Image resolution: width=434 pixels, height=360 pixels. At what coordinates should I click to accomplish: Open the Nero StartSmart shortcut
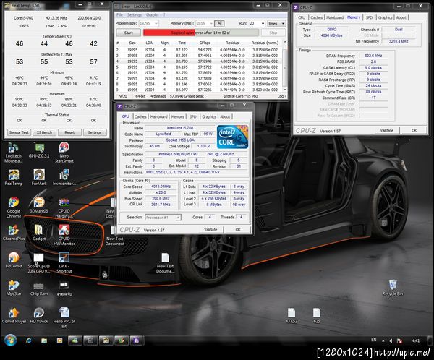click(64, 153)
